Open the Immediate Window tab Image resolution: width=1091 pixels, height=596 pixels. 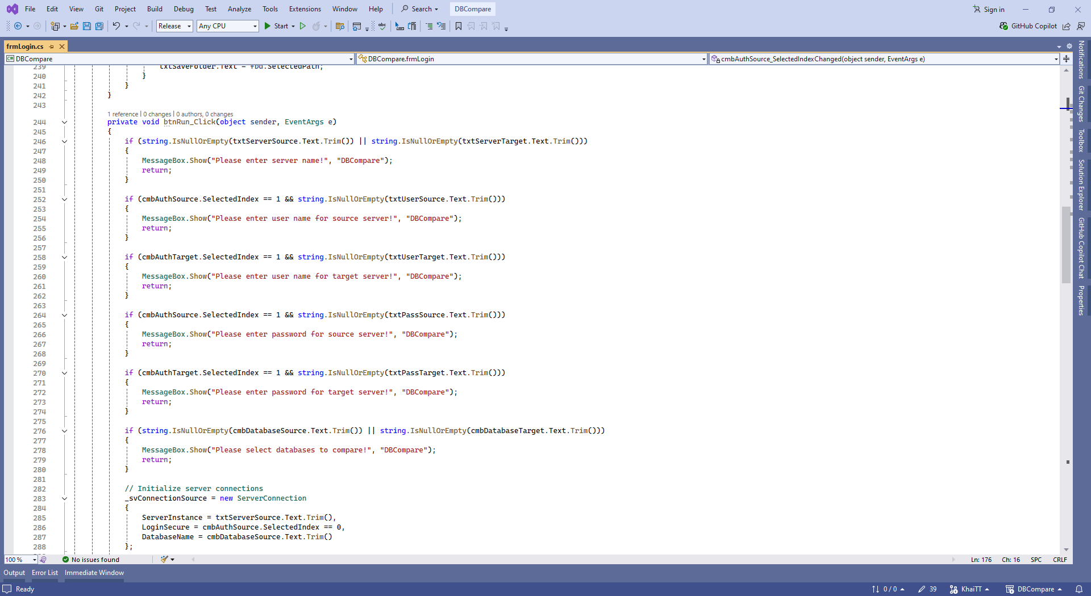[x=94, y=573]
